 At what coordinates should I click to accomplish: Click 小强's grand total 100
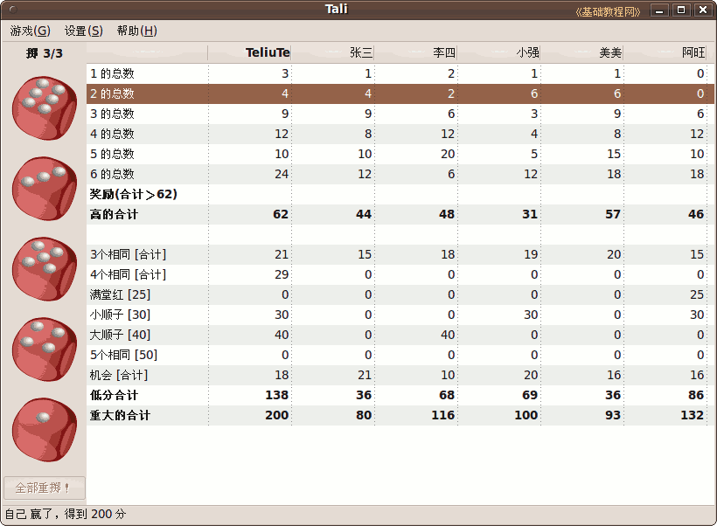click(x=526, y=415)
